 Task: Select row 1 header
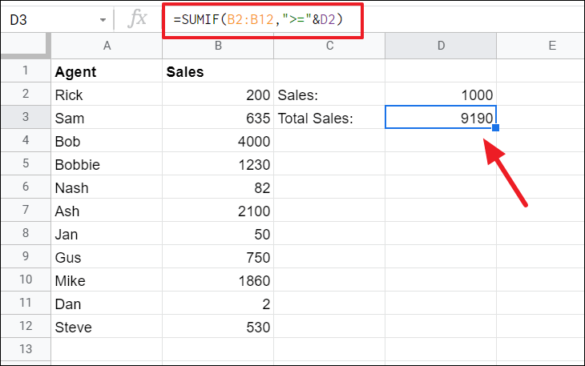tap(25, 71)
